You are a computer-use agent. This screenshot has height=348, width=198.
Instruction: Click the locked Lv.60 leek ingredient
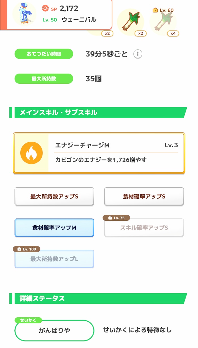click(164, 21)
